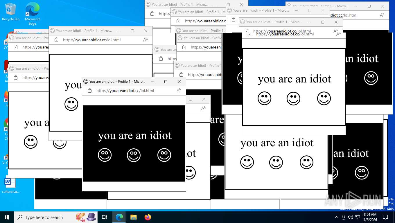The height and width of the screenshot is (223, 395).
Task: Click site lock icon in front black-page window
Action: (90, 91)
